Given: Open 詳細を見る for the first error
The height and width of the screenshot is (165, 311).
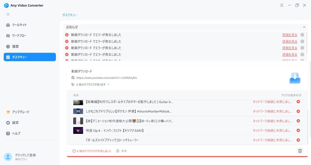Looking at the screenshot, I should [289, 35].
